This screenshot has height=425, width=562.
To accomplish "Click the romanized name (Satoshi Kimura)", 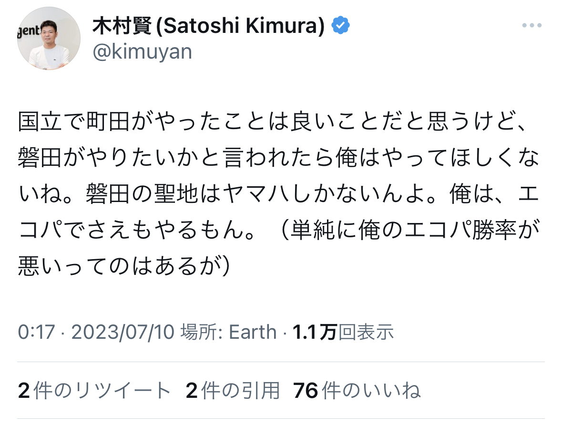I will pos(240,26).
